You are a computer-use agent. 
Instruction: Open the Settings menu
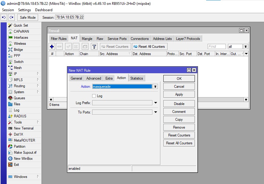[25, 10]
